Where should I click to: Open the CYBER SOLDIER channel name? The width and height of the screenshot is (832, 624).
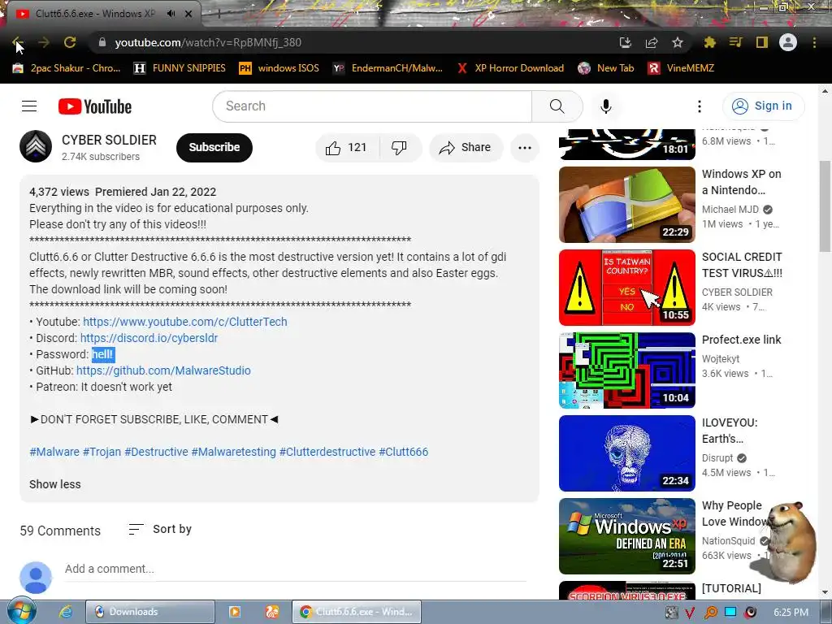[110, 140]
